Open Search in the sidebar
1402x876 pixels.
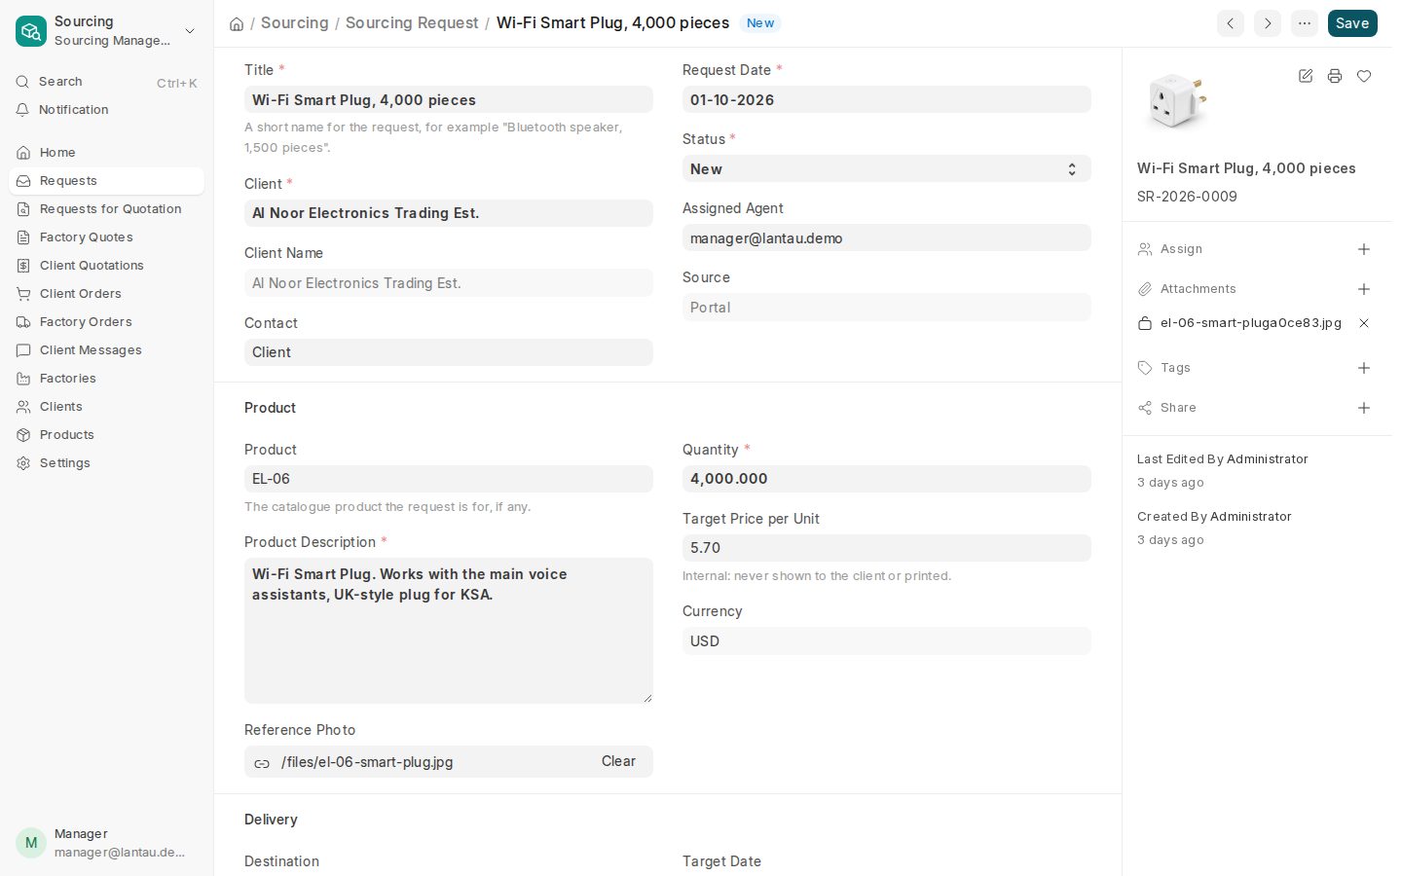(107, 82)
